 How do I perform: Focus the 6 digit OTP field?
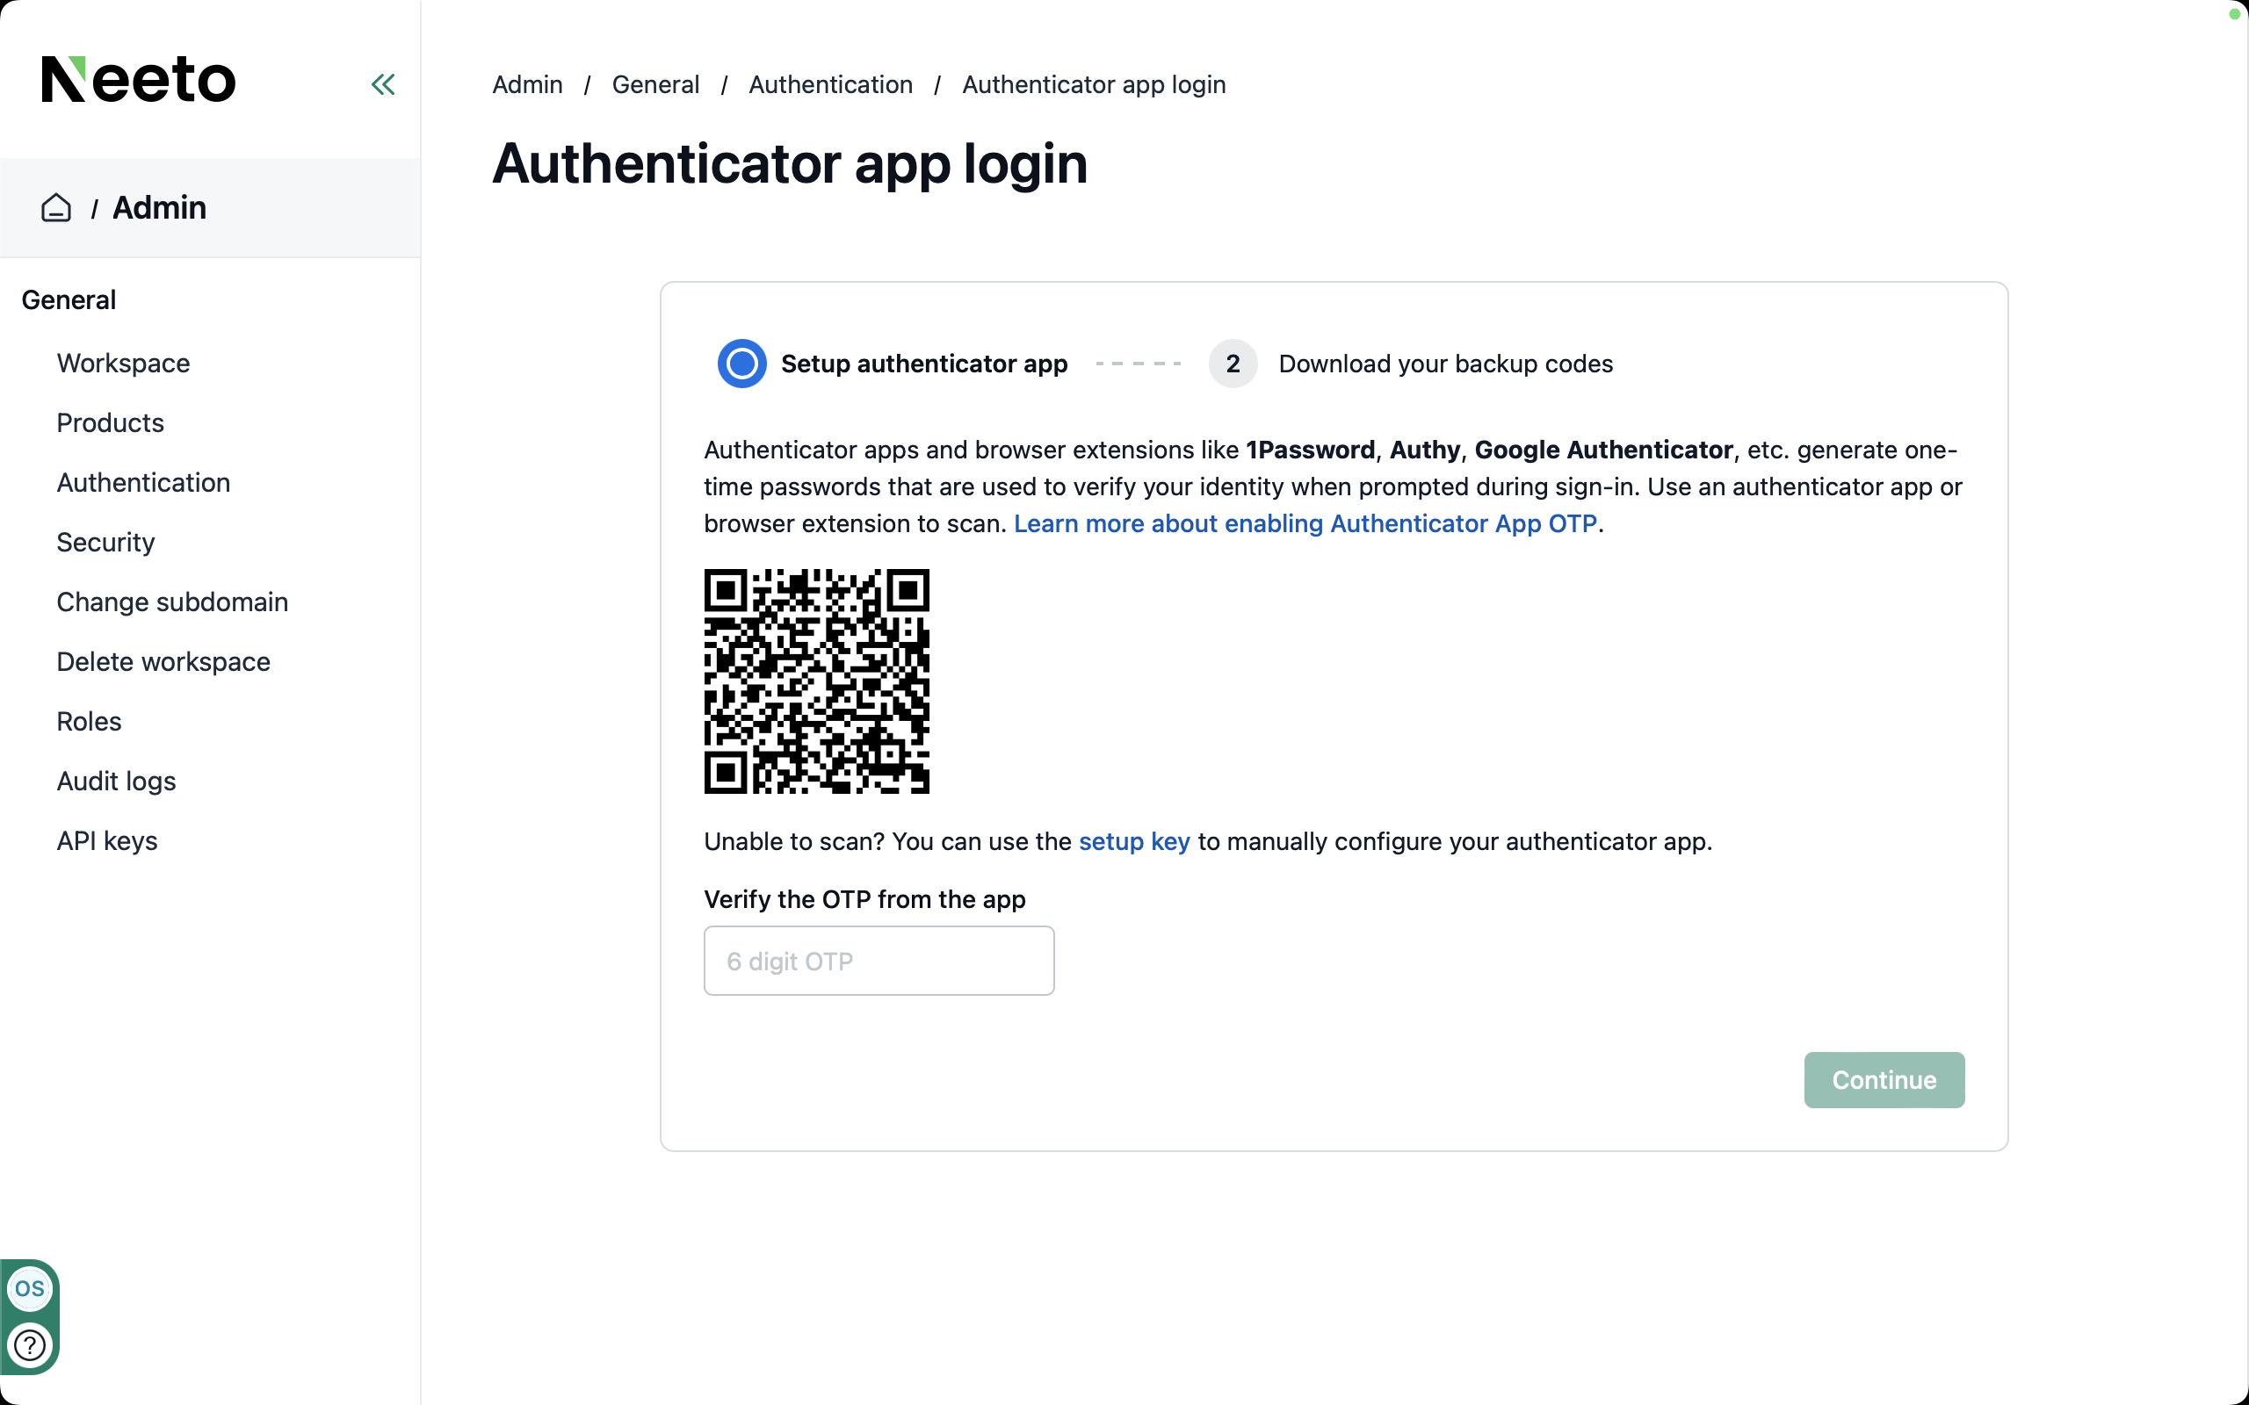tap(879, 961)
